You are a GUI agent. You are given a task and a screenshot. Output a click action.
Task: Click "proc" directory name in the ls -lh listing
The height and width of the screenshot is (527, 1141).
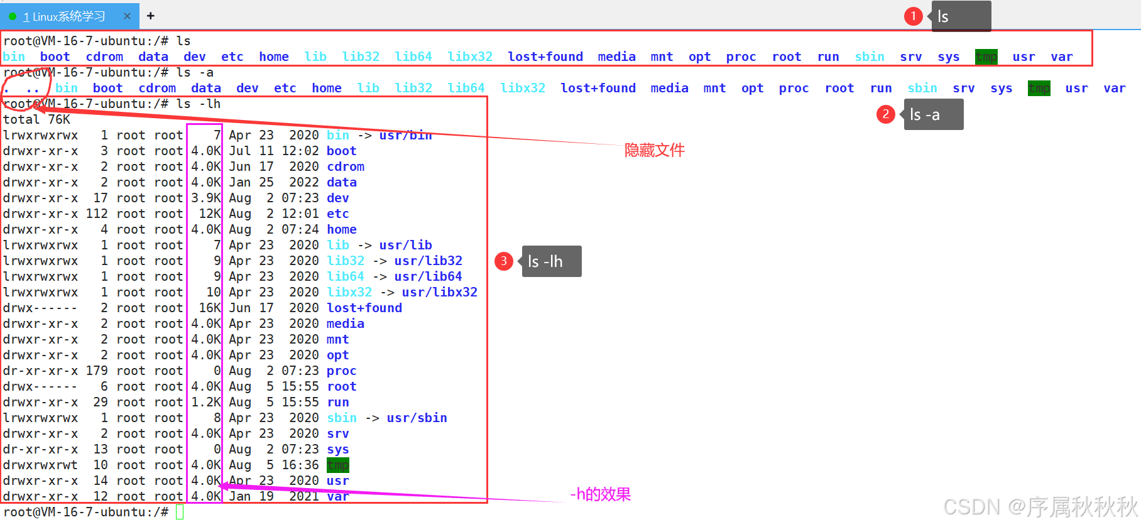tap(342, 371)
